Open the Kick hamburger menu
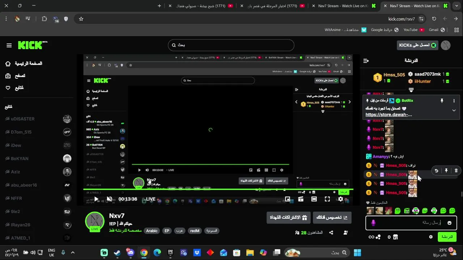The width and height of the screenshot is (463, 260). [9, 45]
